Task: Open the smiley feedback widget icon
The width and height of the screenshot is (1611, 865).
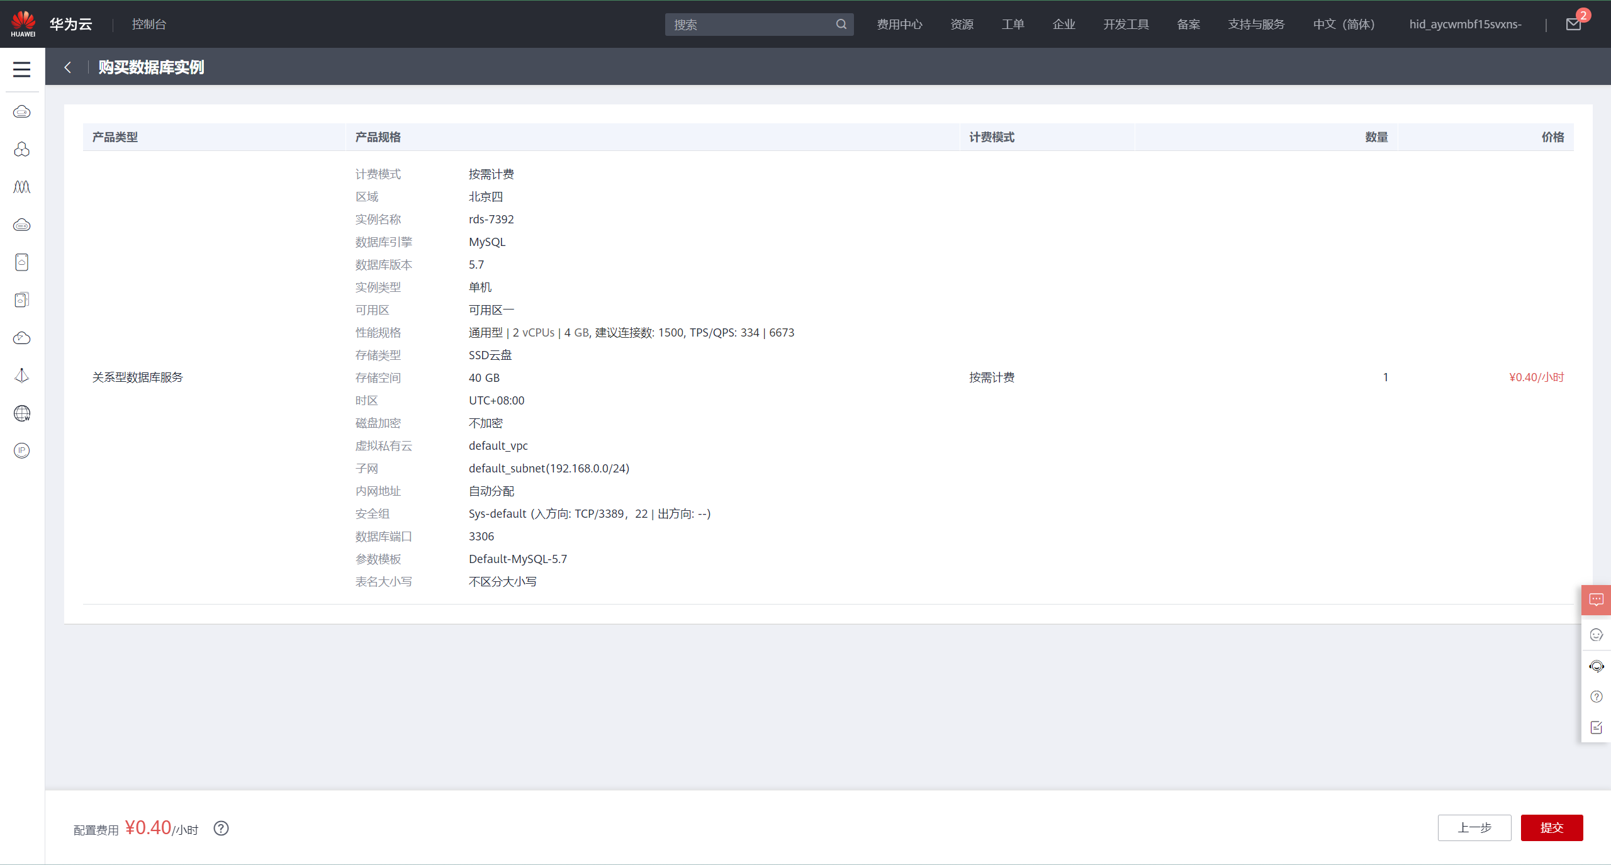Action: pos(1597,635)
